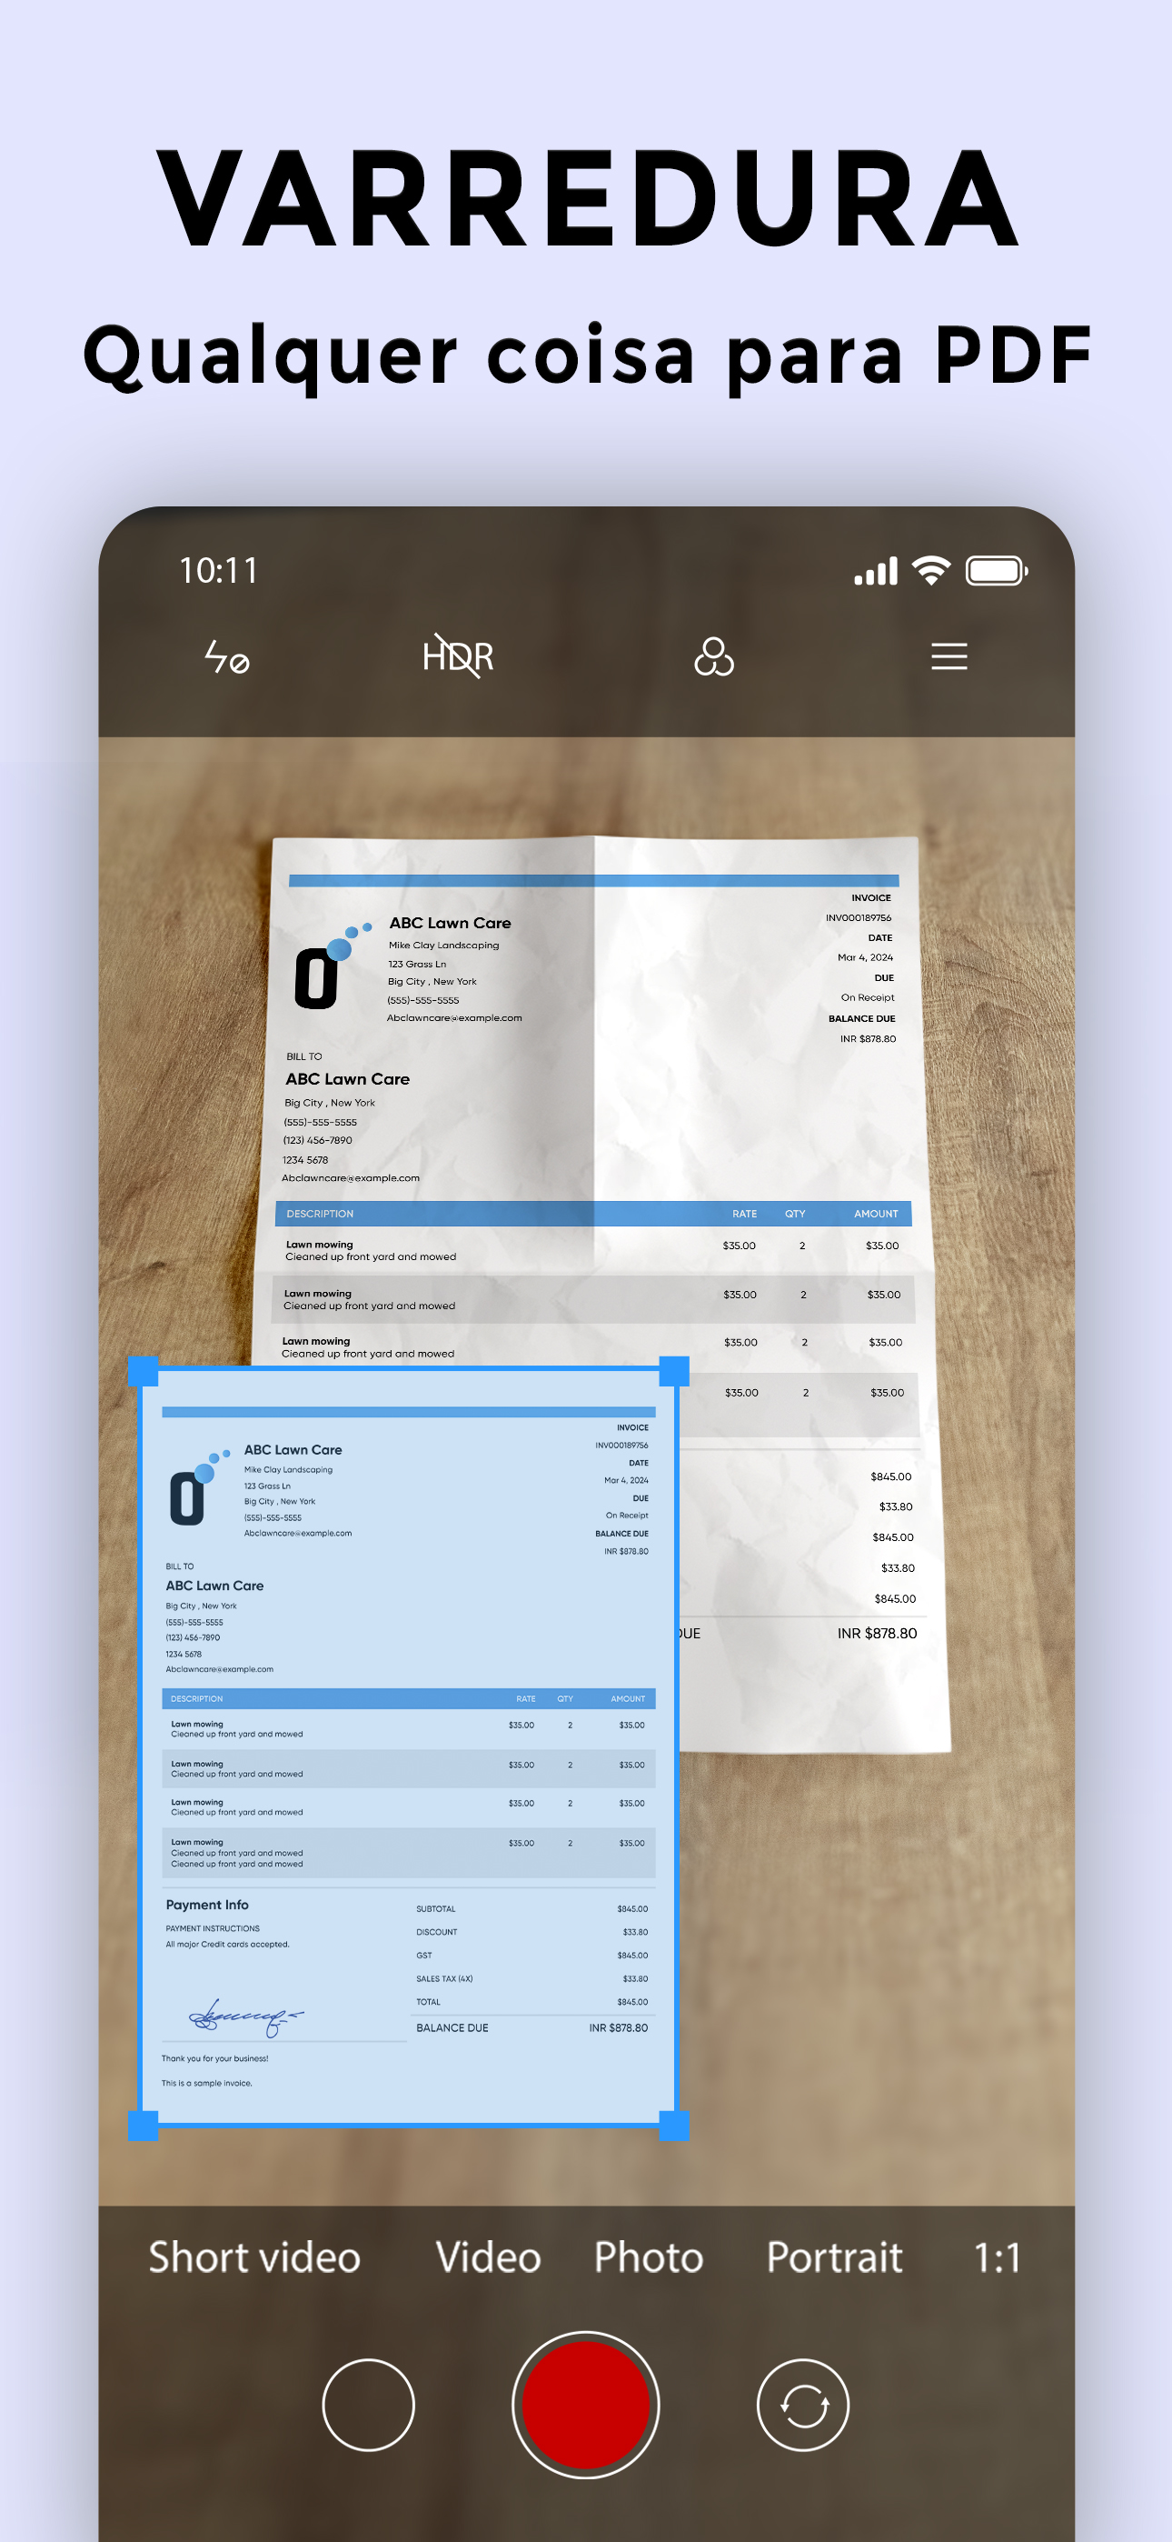Screen dimensions: 1172x2542
Task: Click 'BALANCE DUE' row in scanned invoice
Action: pos(531,2028)
